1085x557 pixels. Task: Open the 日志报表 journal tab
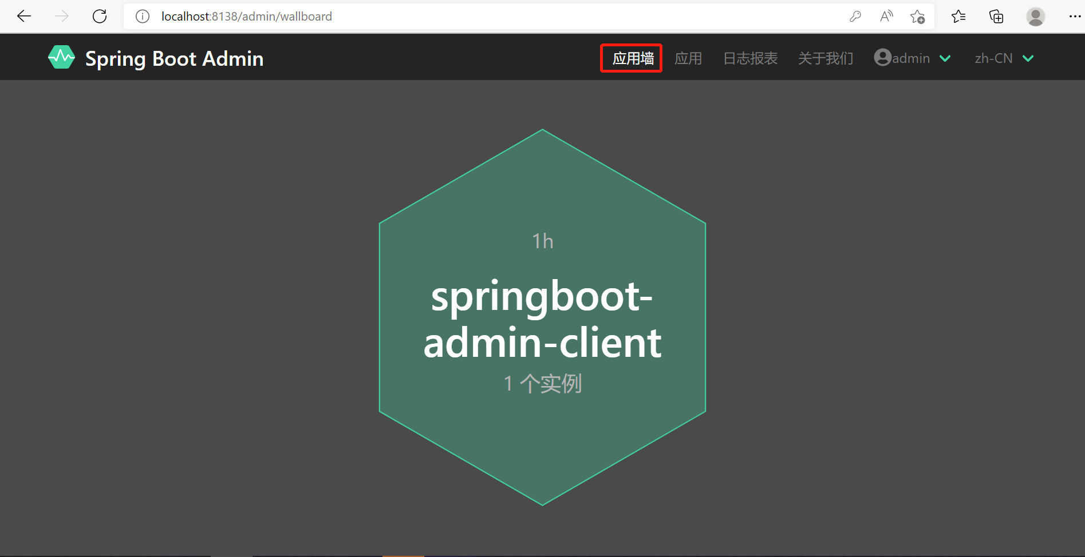(750, 58)
